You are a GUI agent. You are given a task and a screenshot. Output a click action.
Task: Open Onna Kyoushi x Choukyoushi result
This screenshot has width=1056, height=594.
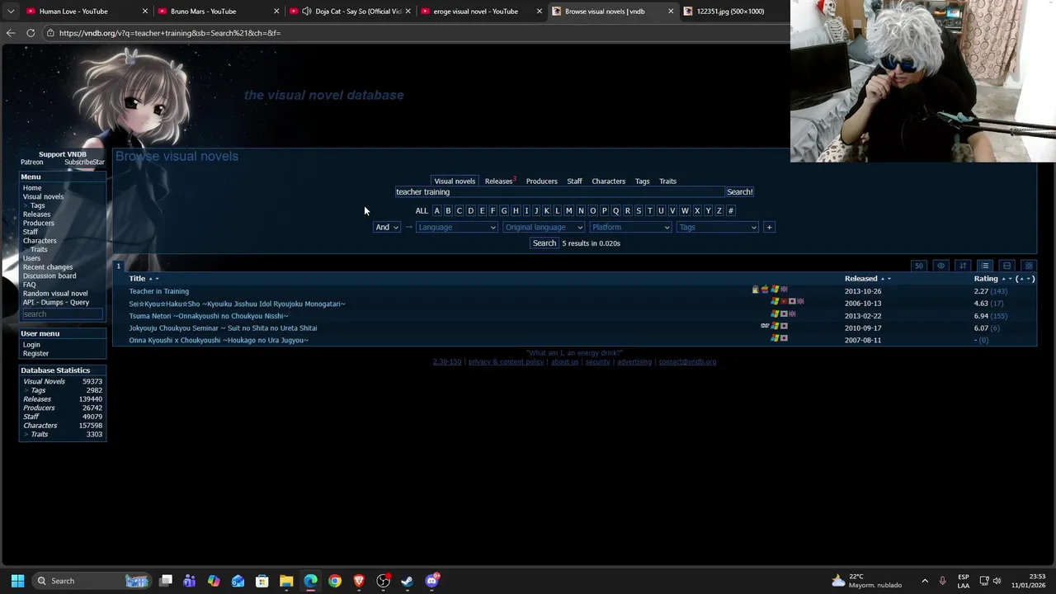click(219, 341)
